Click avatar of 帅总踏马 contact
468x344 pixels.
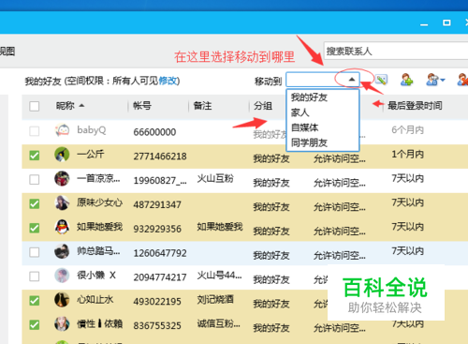(x=62, y=251)
